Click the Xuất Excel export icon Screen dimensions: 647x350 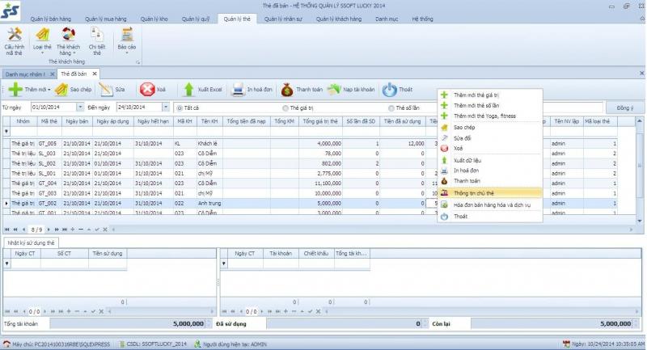pyautogui.click(x=188, y=90)
